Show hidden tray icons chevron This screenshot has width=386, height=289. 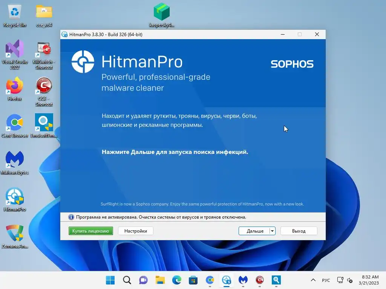click(313, 280)
